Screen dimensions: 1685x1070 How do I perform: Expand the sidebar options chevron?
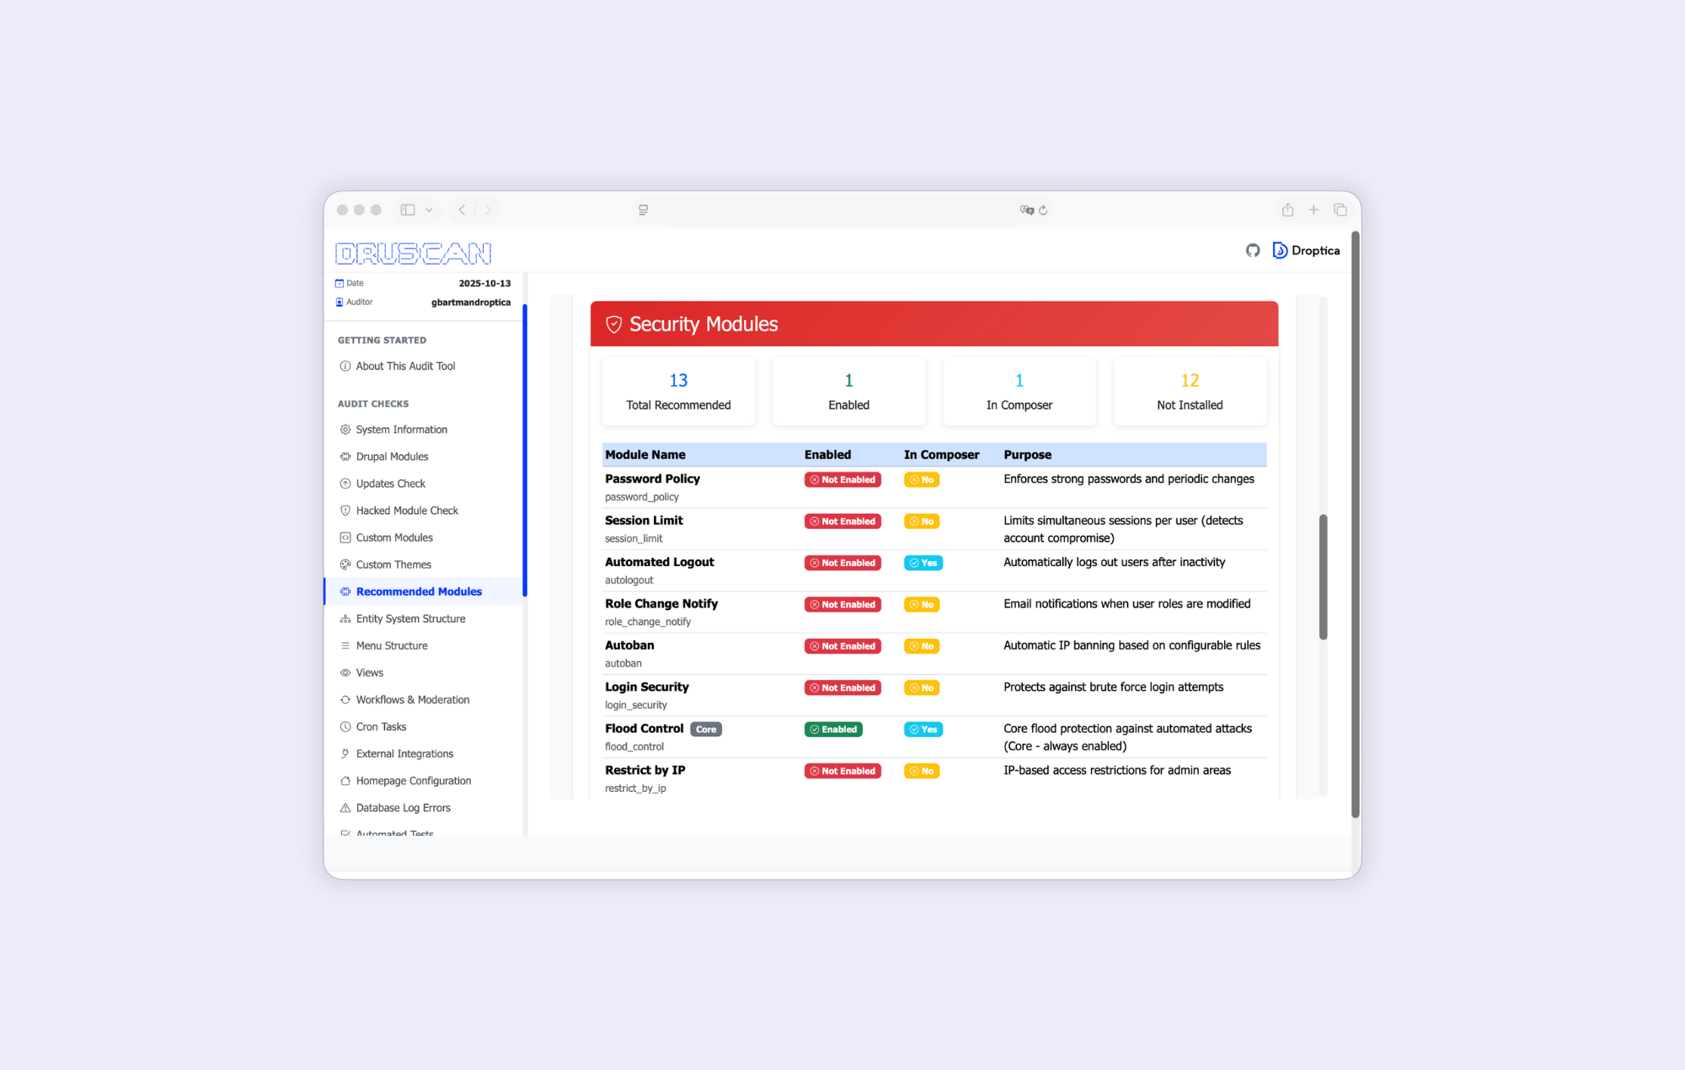429,210
